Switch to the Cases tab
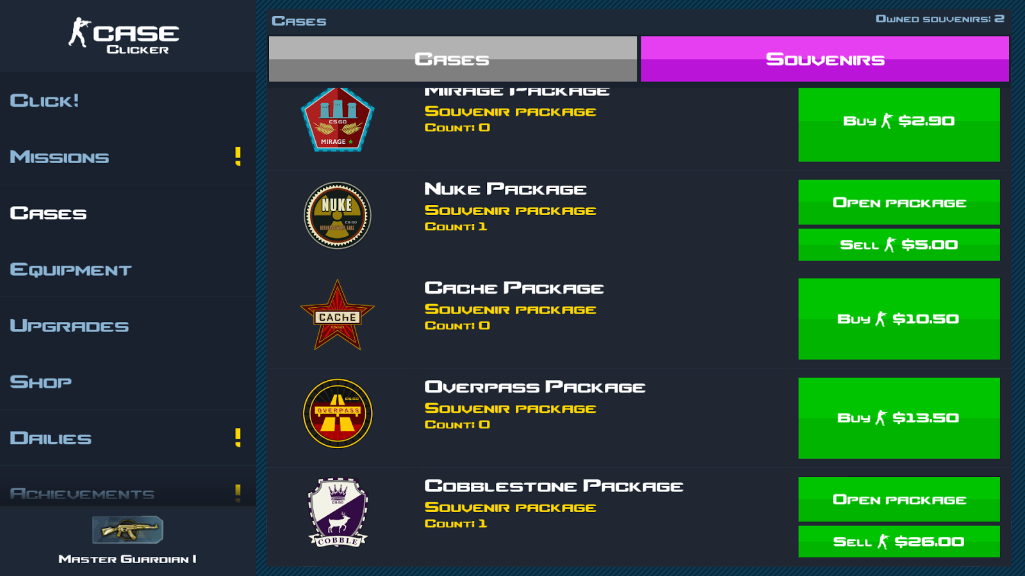This screenshot has width=1025, height=576. click(x=453, y=59)
